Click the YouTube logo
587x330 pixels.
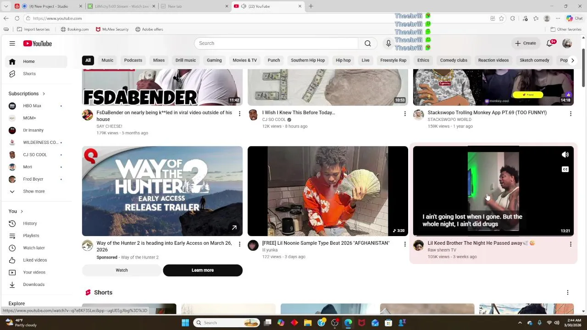[38, 44]
